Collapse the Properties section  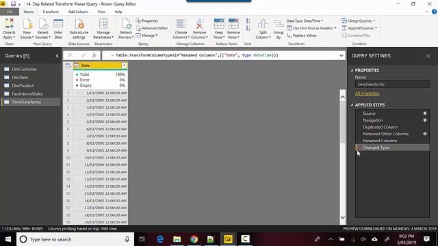click(x=352, y=70)
